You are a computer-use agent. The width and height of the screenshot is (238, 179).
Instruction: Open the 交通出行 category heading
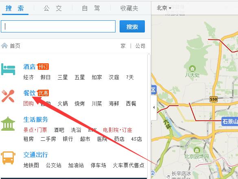pyautogui.click(x=36, y=155)
